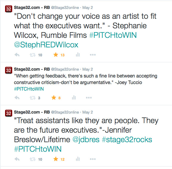Retweet the Jennifer Breslow assistants tweet

pyautogui.click(x=32, y=159)
